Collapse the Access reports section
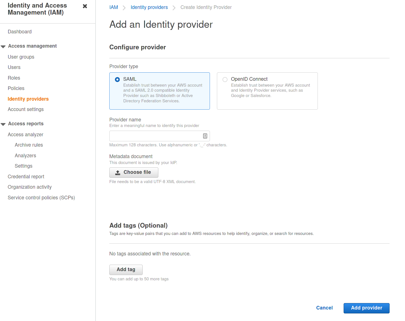The image size is (405, 321). point(3,124)
